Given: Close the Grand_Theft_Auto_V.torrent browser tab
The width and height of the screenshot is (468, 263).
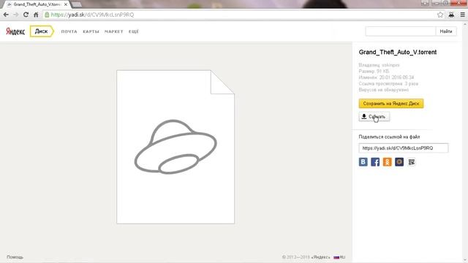Looking at the screenshot, I should coord(66,4).
